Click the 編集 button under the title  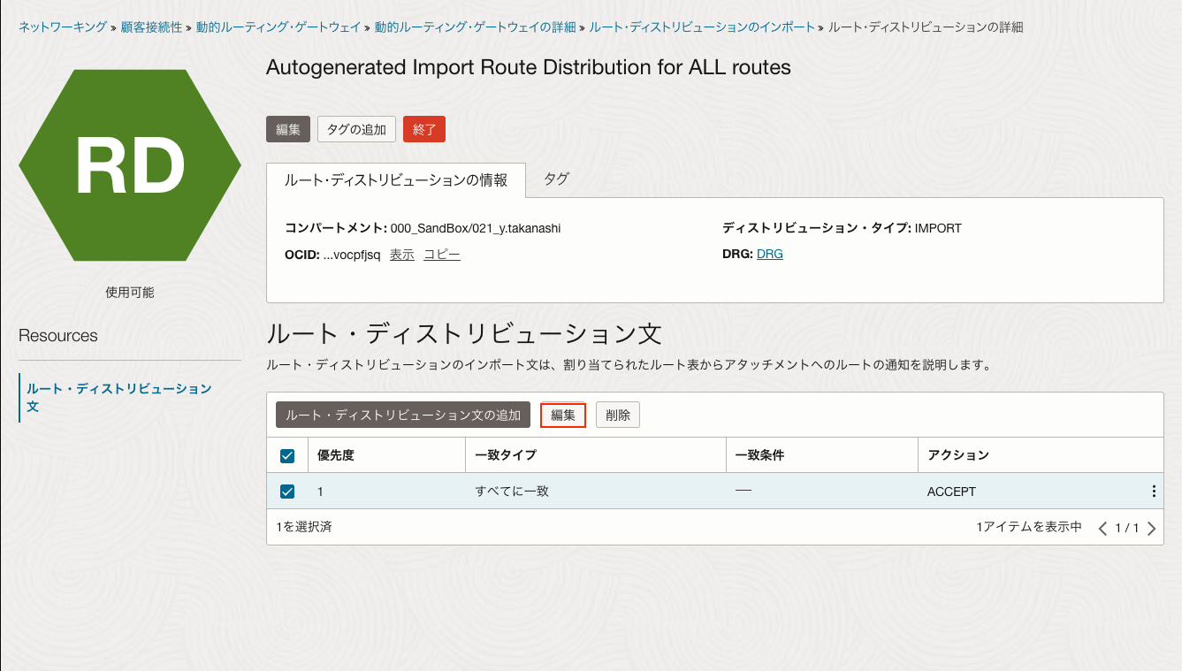[287, 128]
